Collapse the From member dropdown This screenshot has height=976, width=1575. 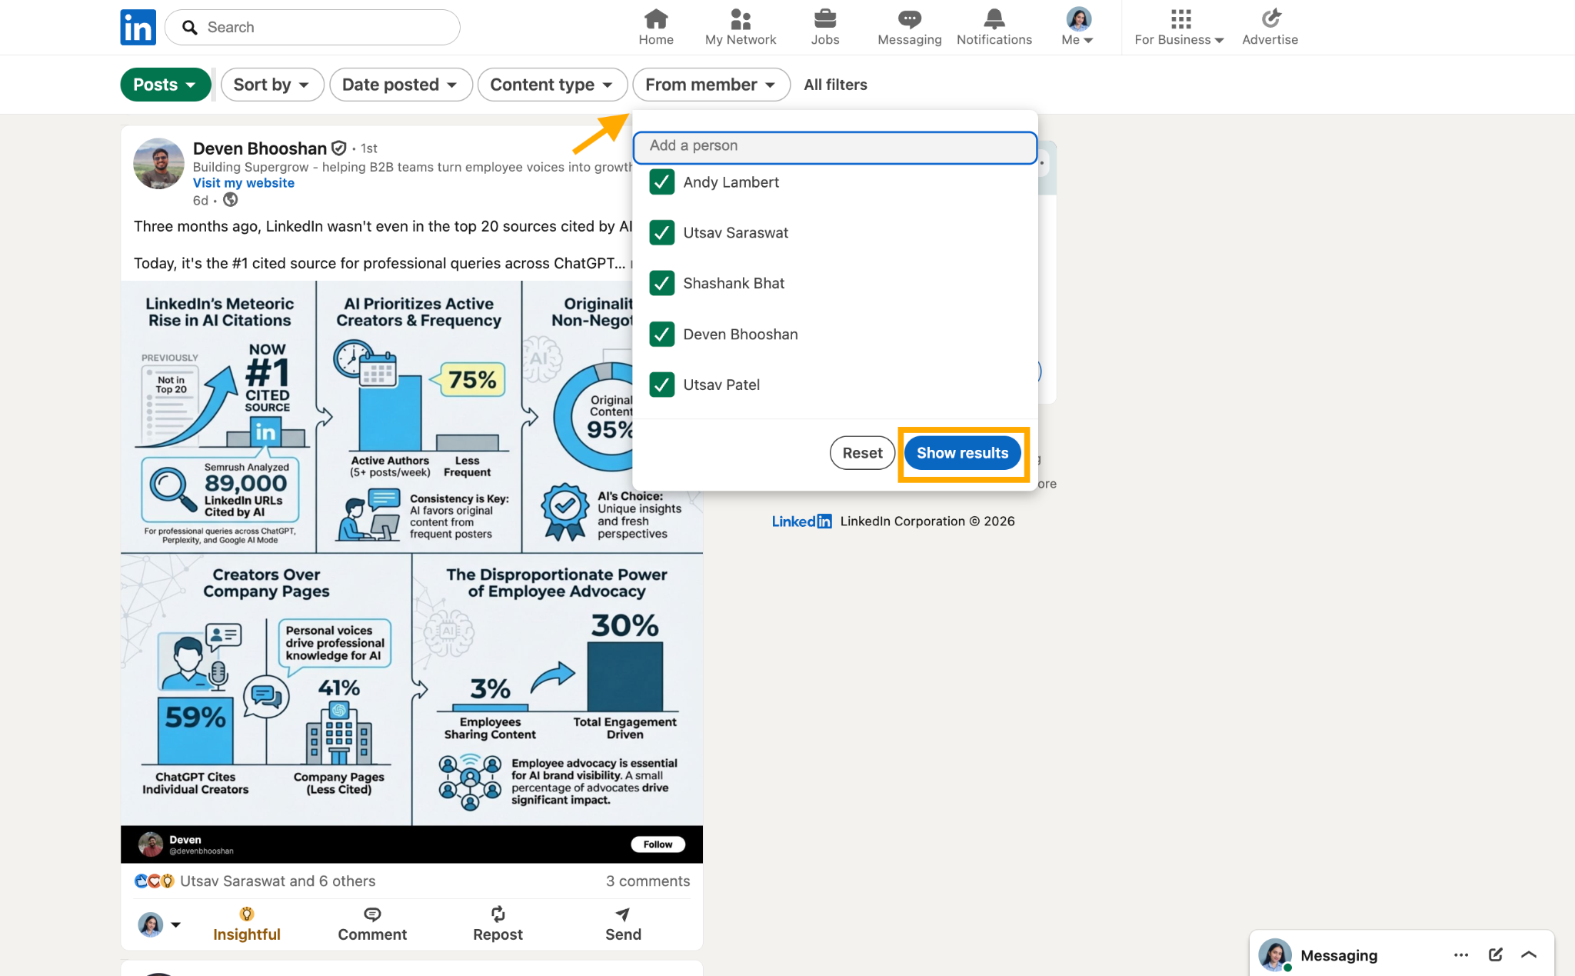[x=711, y=85]
